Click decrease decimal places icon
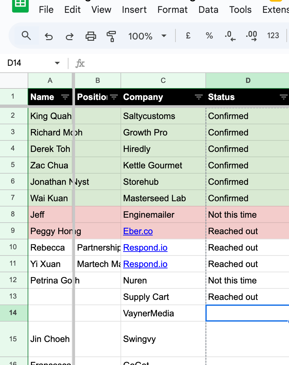Viewport: 289px width, 365px height. [x=230, y=36]
